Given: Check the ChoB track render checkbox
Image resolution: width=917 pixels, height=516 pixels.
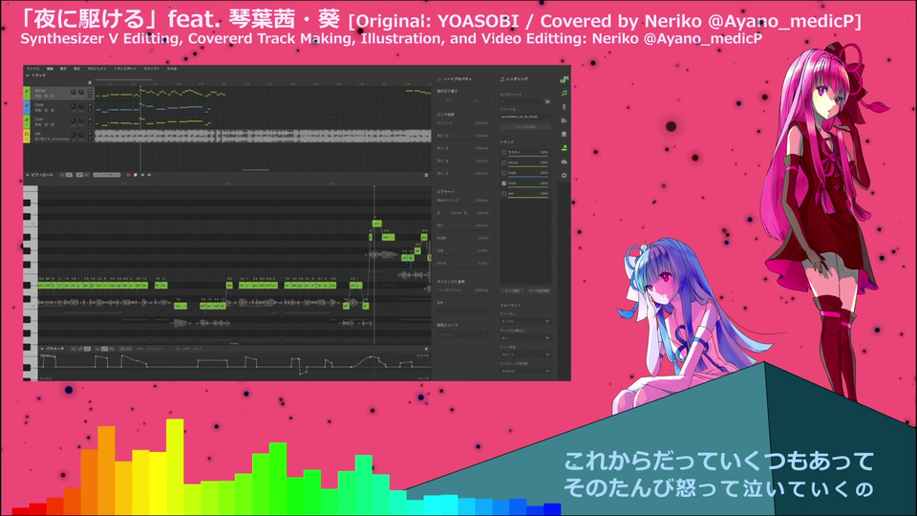Looking at the screenshot, I should (503, 173).
